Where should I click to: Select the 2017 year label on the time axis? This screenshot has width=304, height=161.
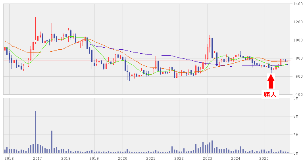[38, 158]
